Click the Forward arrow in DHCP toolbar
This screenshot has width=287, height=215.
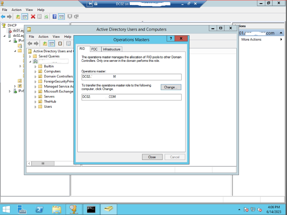click(9, 17)
